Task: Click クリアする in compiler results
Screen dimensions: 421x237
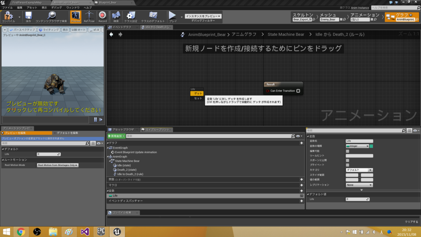Action: pyautogui.click(x=411, y=222)
